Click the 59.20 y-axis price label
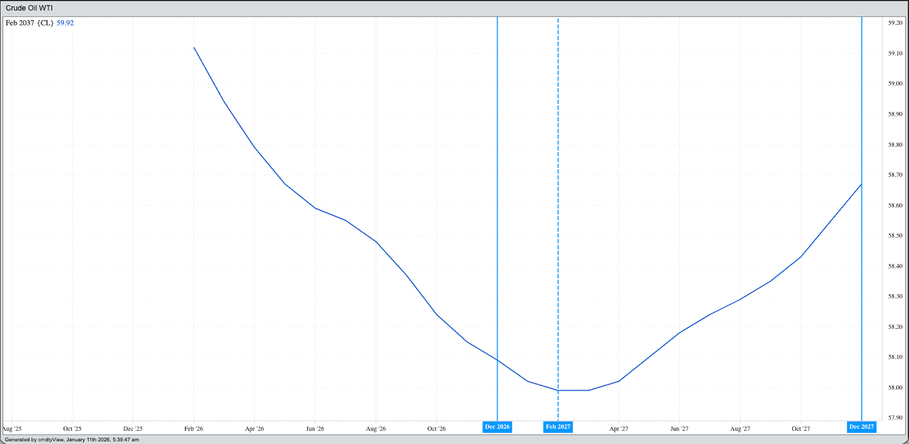Viewport: 909px width, 444px height. pos(895,23)
